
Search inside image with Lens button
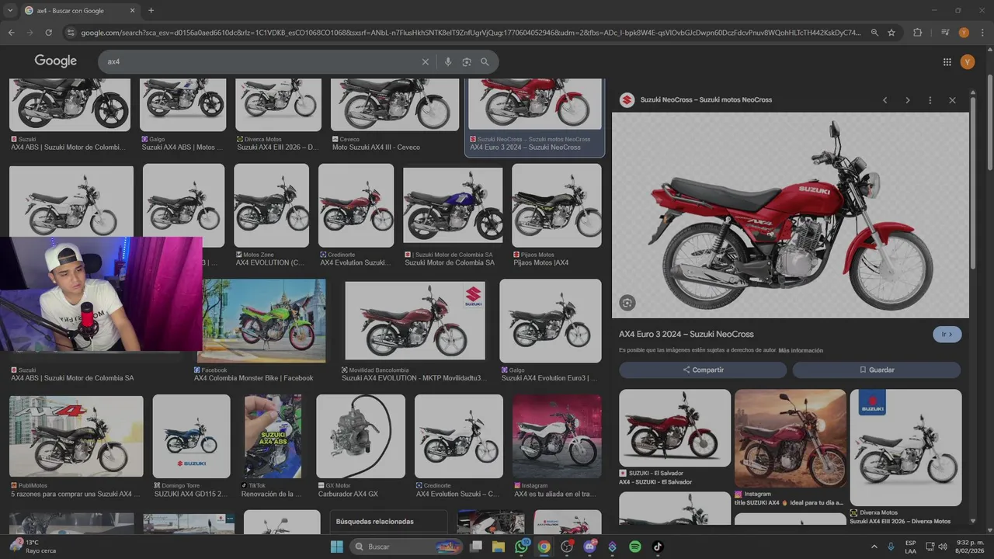(627, 303)
